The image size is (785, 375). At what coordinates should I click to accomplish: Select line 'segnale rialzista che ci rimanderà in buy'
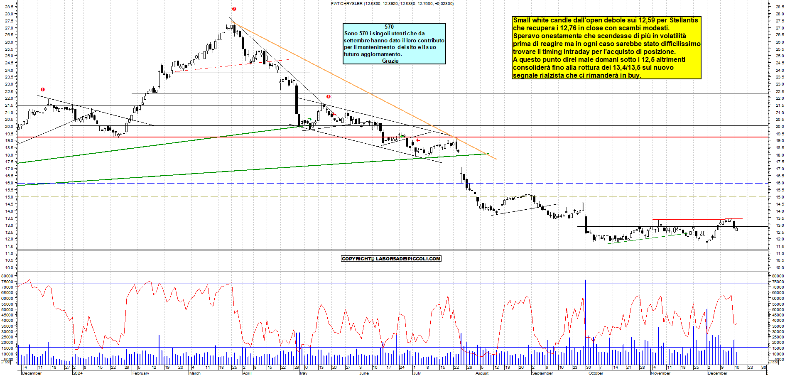pos(577,75)
